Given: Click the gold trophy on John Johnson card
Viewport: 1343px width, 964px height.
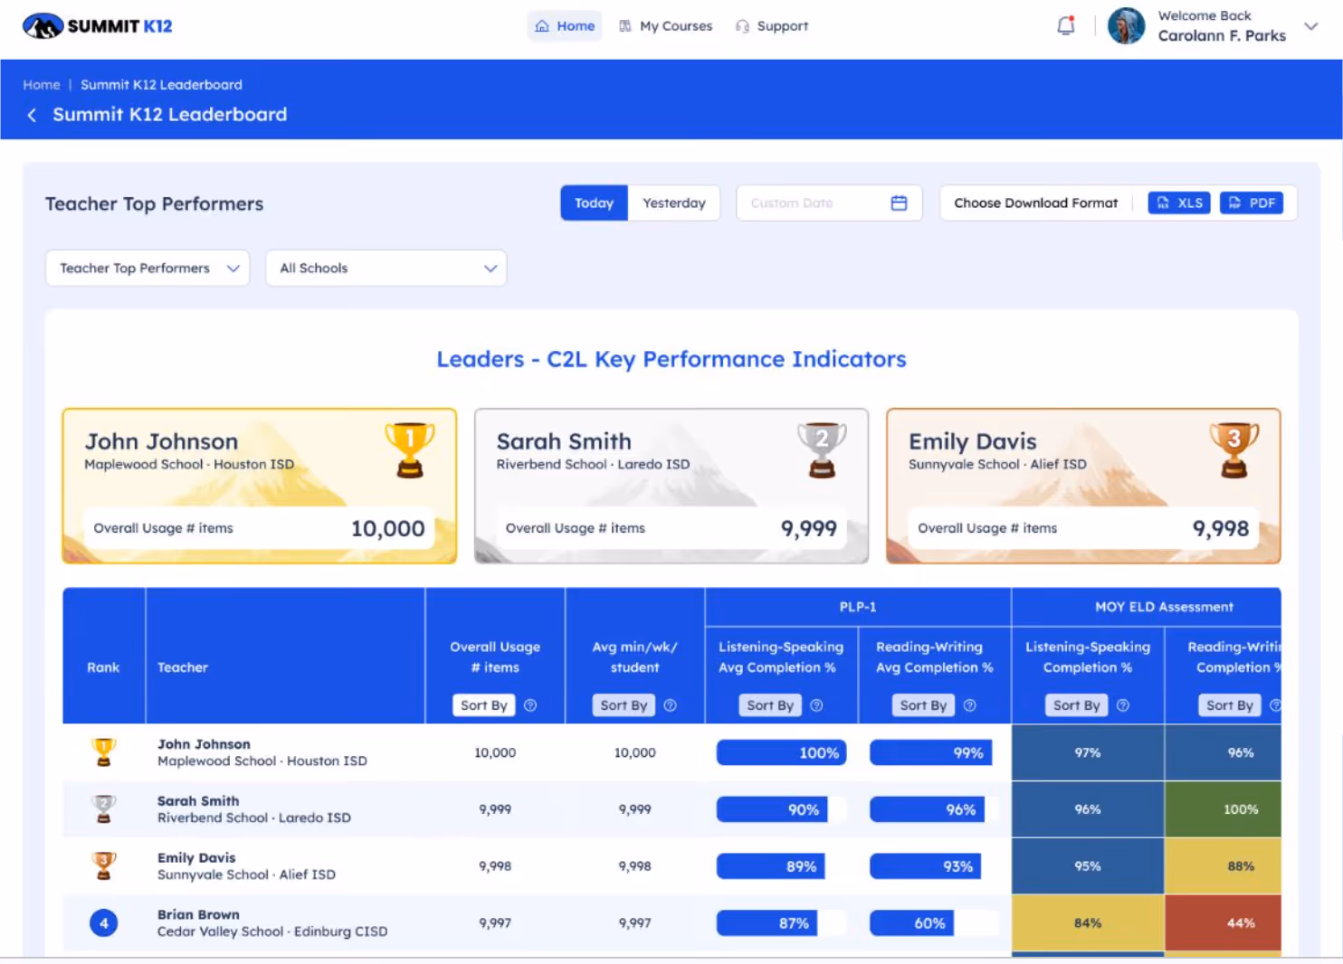Looking at the screenshot, I should pos(410,449).
